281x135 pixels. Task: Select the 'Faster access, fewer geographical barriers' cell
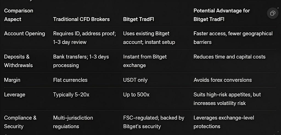point(233,38)
